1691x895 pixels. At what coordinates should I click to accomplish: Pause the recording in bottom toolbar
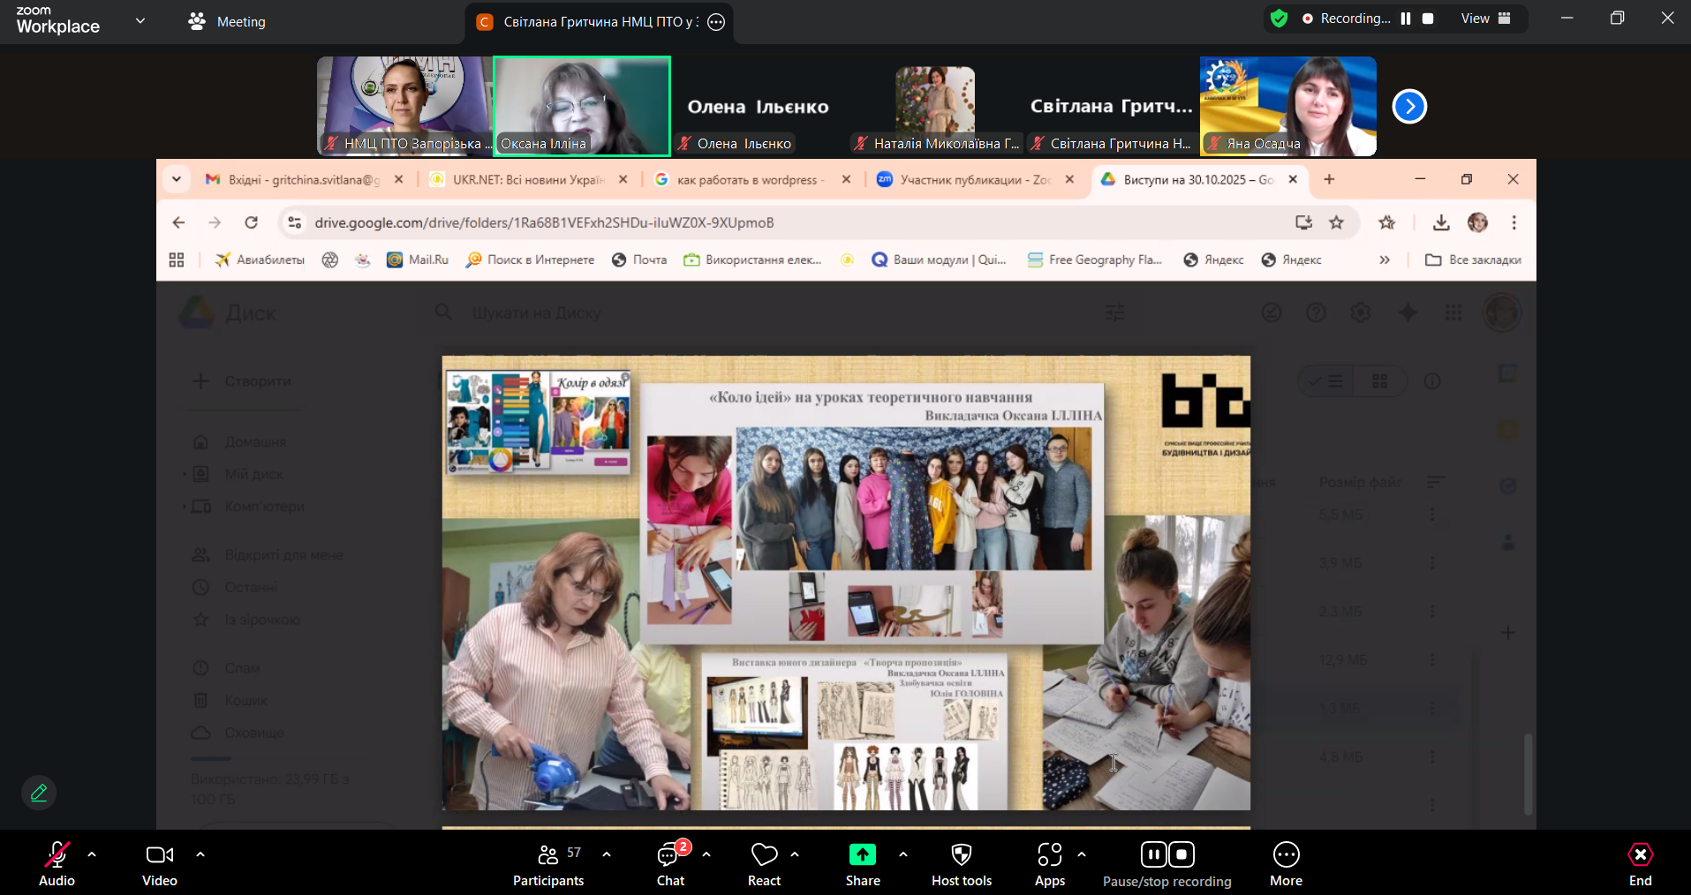click(1153, 854)
